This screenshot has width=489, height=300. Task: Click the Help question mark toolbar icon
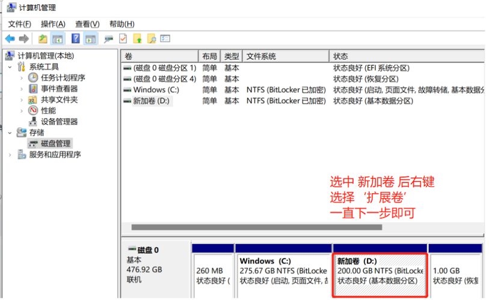pyautogui.click(x=75, y=38)
